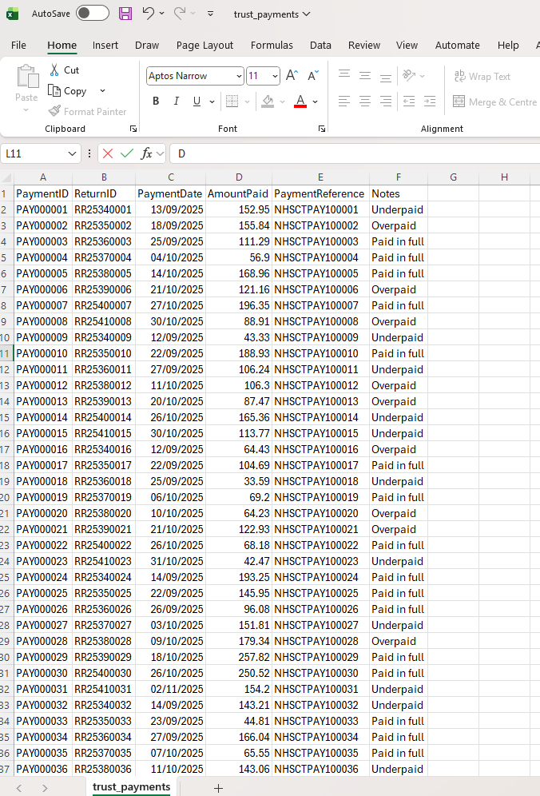
Task: Click the Enter checkmark formula button
Action: coord(127,153)
